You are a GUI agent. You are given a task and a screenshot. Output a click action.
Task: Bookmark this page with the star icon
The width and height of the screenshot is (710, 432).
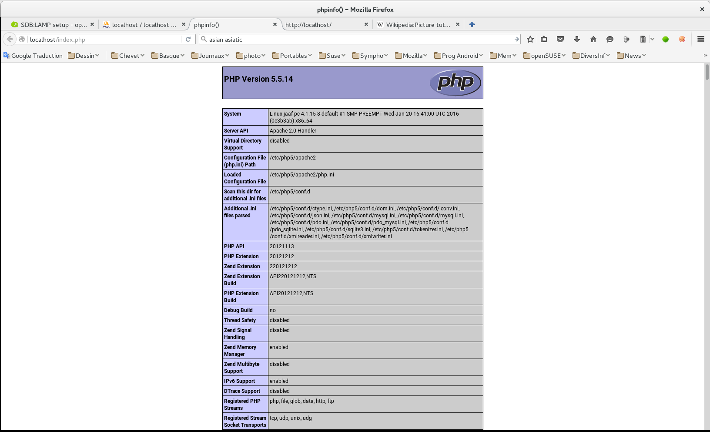[x=530, y=39]
